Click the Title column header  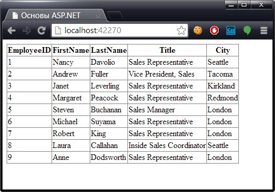click(x=167, y=50)
